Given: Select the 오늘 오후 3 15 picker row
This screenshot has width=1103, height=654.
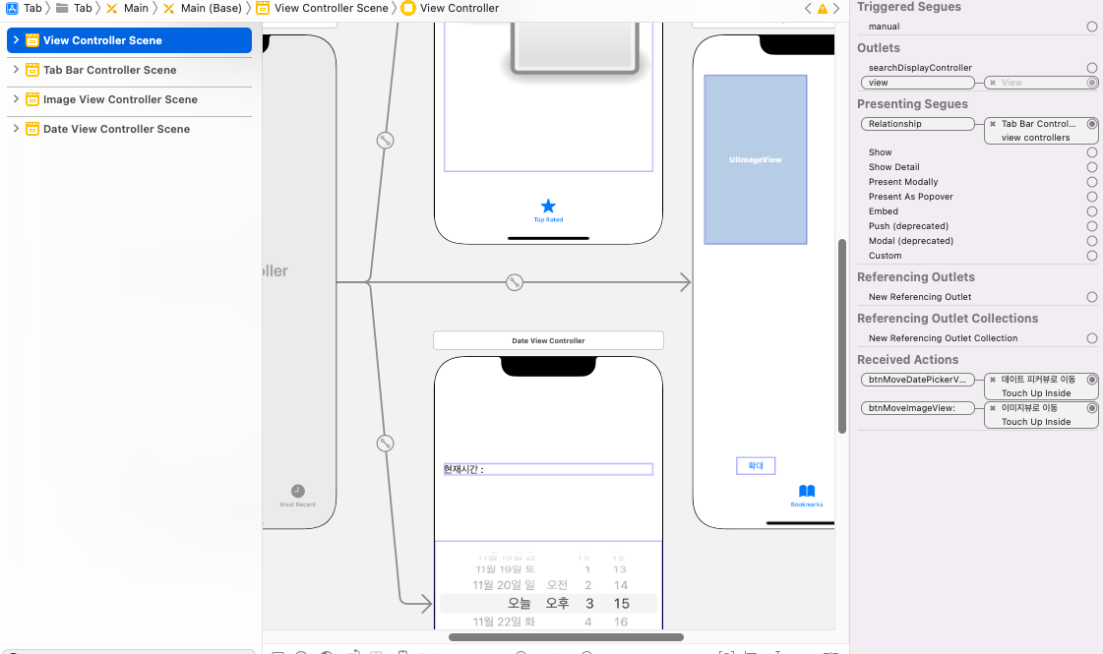Looking at the screenshot, I should (x=548, y=604).
